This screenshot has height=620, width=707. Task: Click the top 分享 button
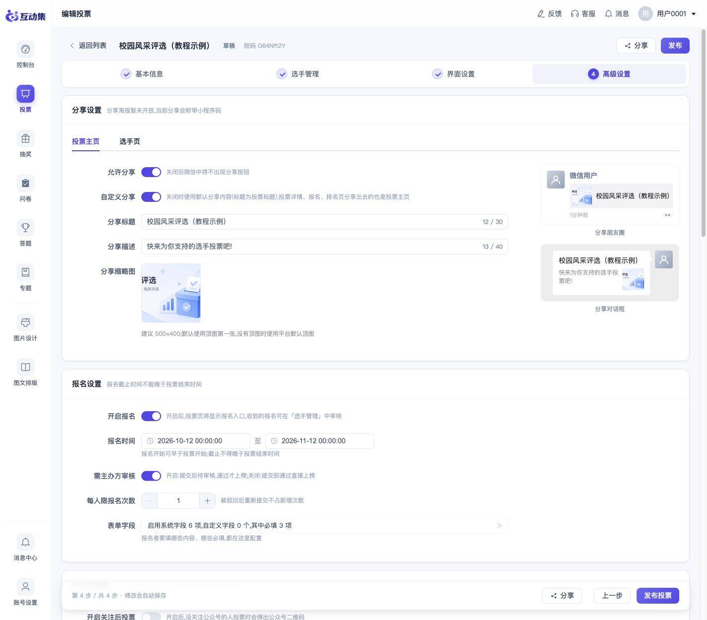(x=636, y=46)
